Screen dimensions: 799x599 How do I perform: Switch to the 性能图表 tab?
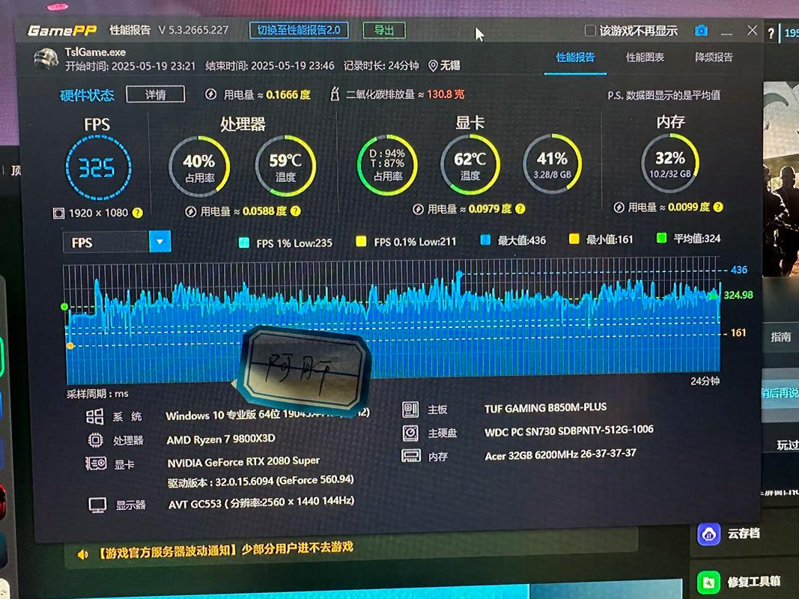[x=645, y=58]
